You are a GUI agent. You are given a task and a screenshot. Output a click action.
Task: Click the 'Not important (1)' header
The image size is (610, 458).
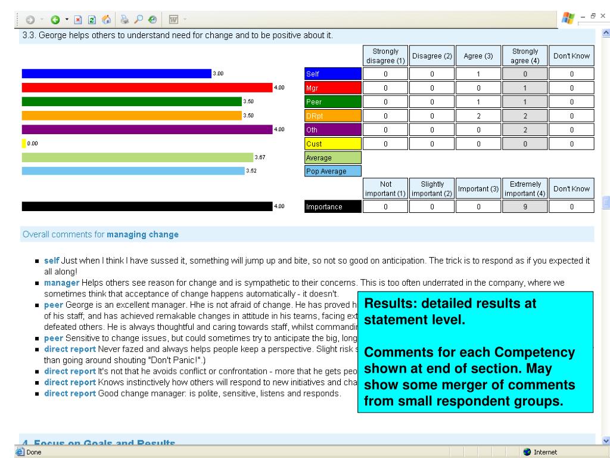pyautogui.click(x=385, y=188)
